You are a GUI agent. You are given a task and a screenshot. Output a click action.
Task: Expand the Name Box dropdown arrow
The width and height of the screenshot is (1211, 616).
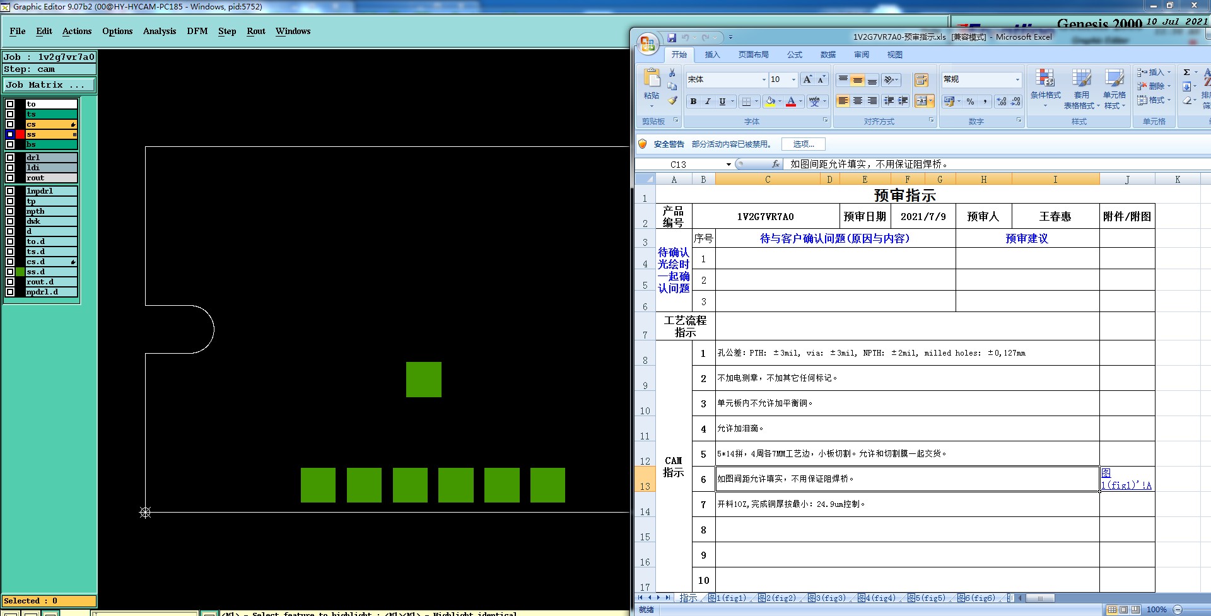pyautogui.click(x=728, y=165)
